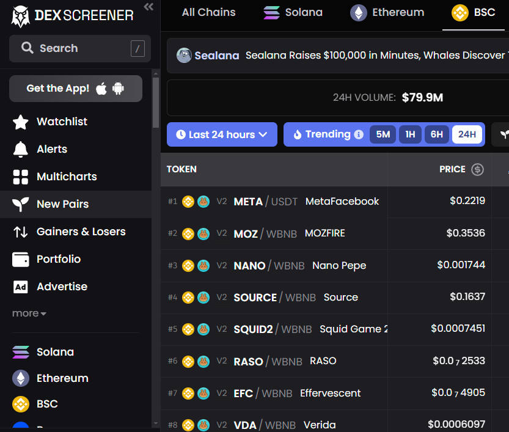Click the Advertise Ad icon

coord(20,287)
